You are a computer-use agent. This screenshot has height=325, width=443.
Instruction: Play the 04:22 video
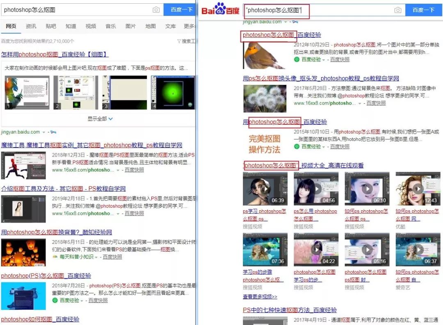click(x=316, y=250)
